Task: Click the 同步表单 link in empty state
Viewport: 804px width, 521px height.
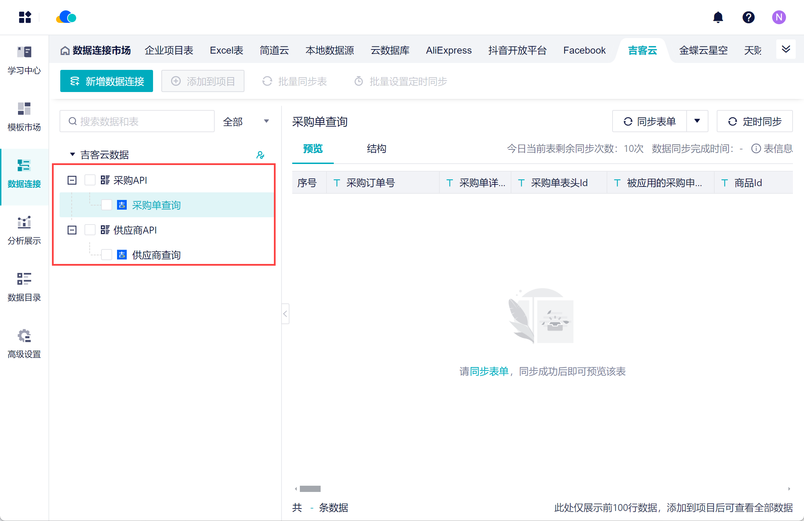Action: (489, 372)
